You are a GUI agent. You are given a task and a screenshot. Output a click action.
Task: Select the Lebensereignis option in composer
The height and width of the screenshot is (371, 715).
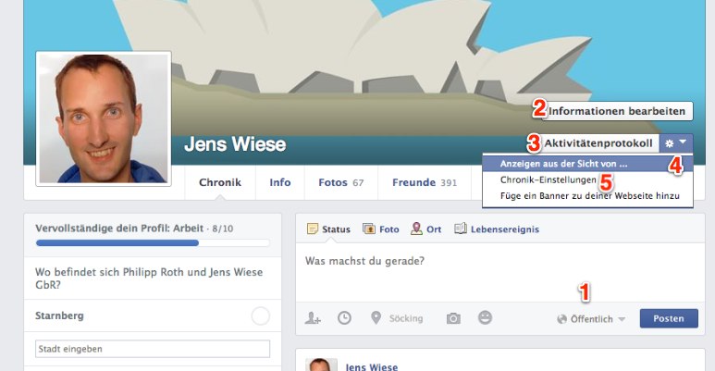click(x=497, y=229)
